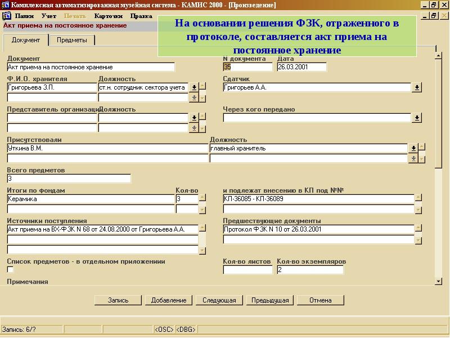Click double-arrow button below keeper's Должность row
The width and height of the screenshot is (450, 338).
[194, 97]
